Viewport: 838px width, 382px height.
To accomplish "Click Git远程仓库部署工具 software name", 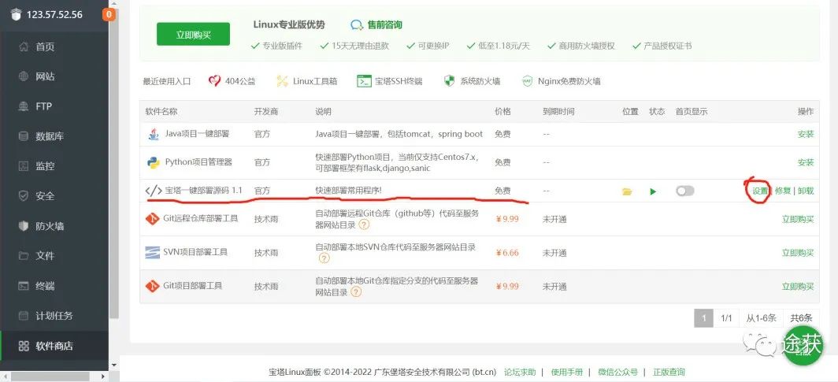I will (x=200, y=218).
